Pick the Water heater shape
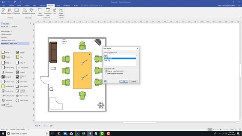 pyautogui.click(x=22, y=100)
